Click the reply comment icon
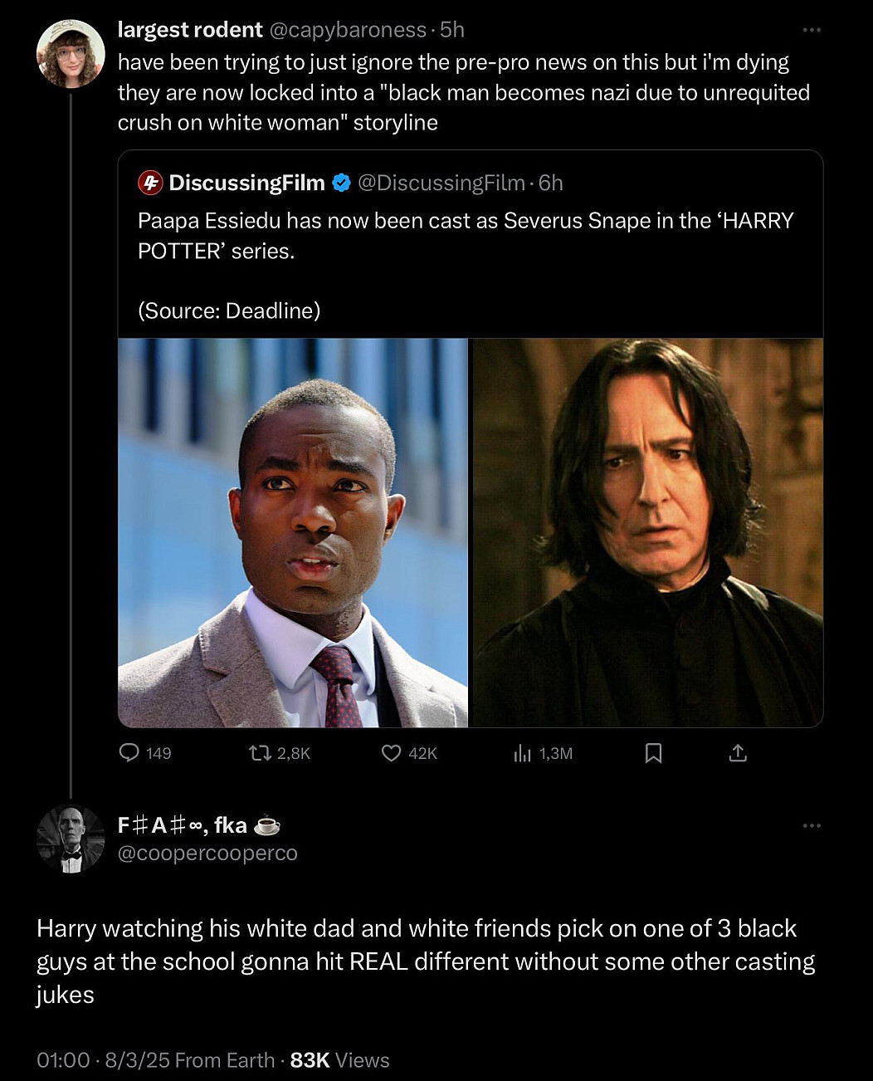This screenshot has width=873, height=1081. tap(129, 753)
